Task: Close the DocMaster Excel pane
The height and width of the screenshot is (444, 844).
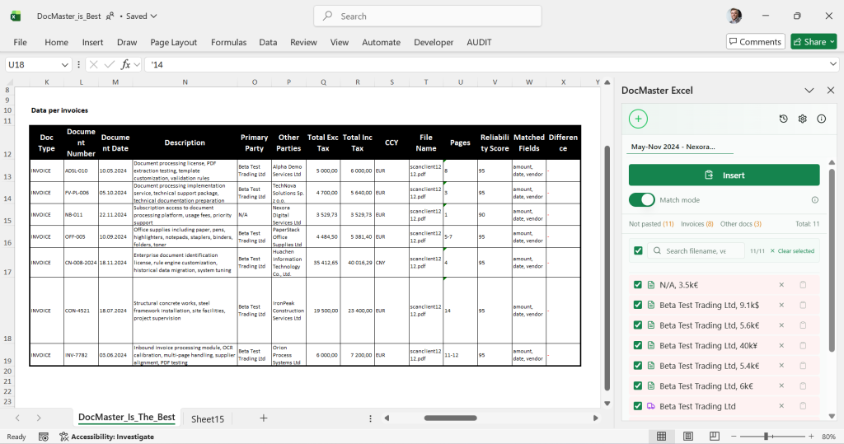Action: [x=831, y=91]
